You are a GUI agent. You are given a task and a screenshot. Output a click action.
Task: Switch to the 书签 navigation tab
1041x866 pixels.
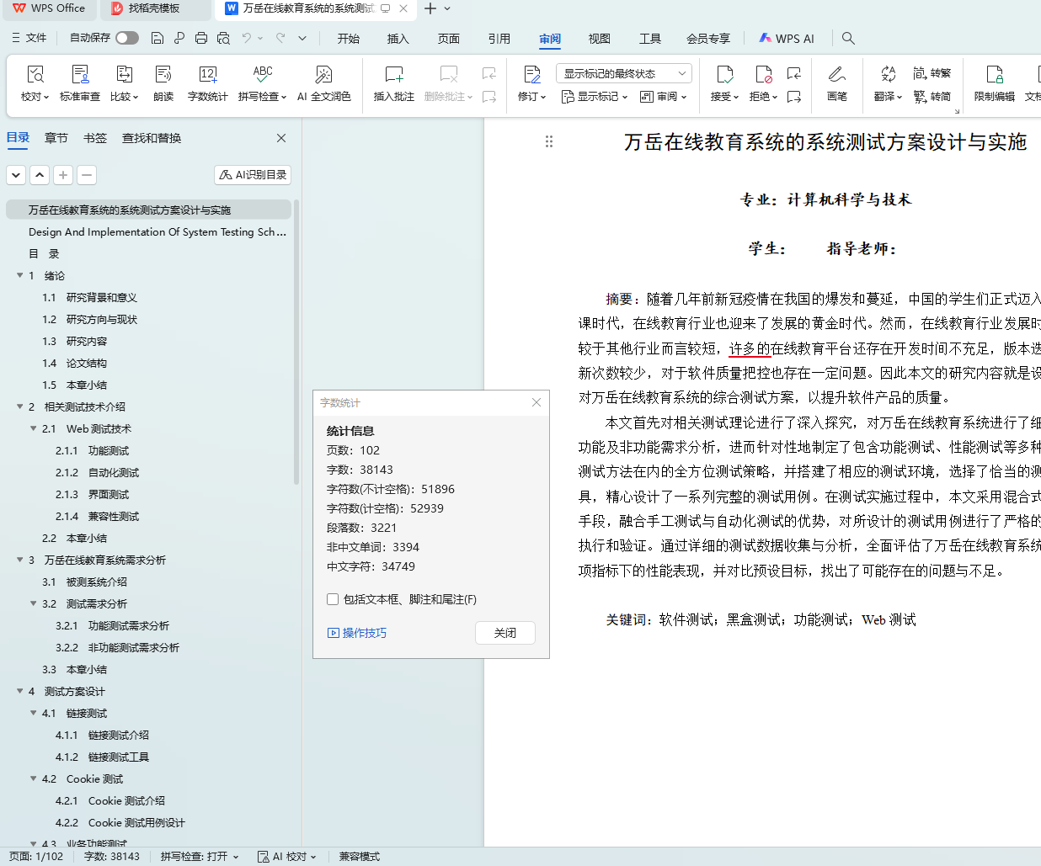pyautogui.click(x=95, y=138)
